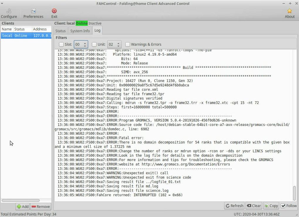Click the Unit number spin box
The width and height of the screenshot is (299, 217).
(114, 44)
